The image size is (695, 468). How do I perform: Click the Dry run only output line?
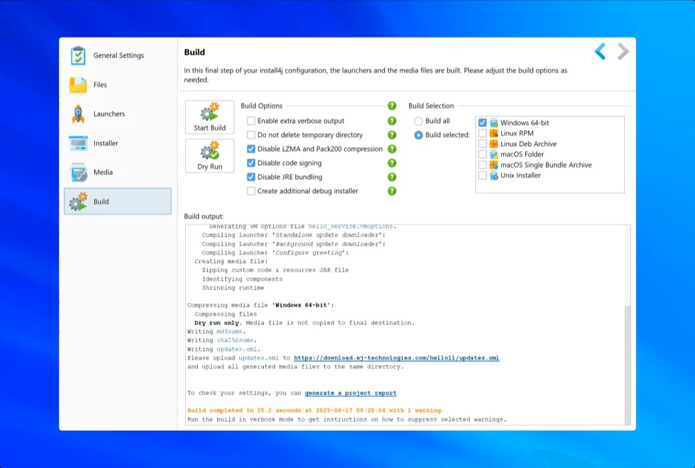(305, 323)
